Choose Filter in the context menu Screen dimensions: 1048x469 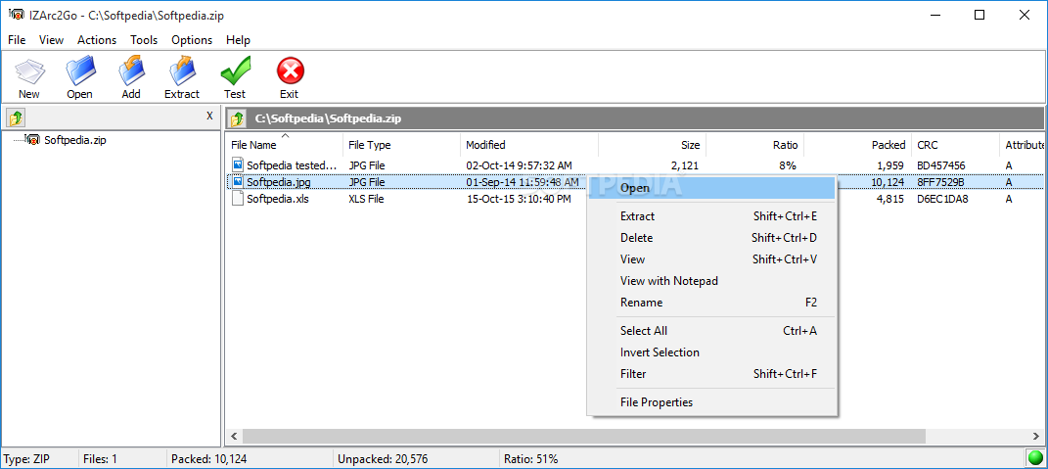coord(711,373)
